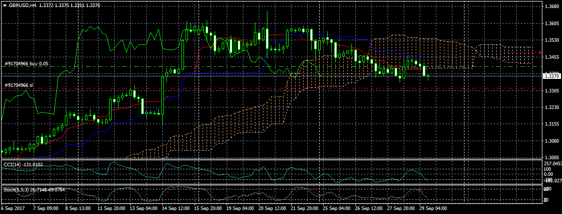
Task: Click the Stoch(5,3,3) indicator label
Action: [x=35, y=189]
